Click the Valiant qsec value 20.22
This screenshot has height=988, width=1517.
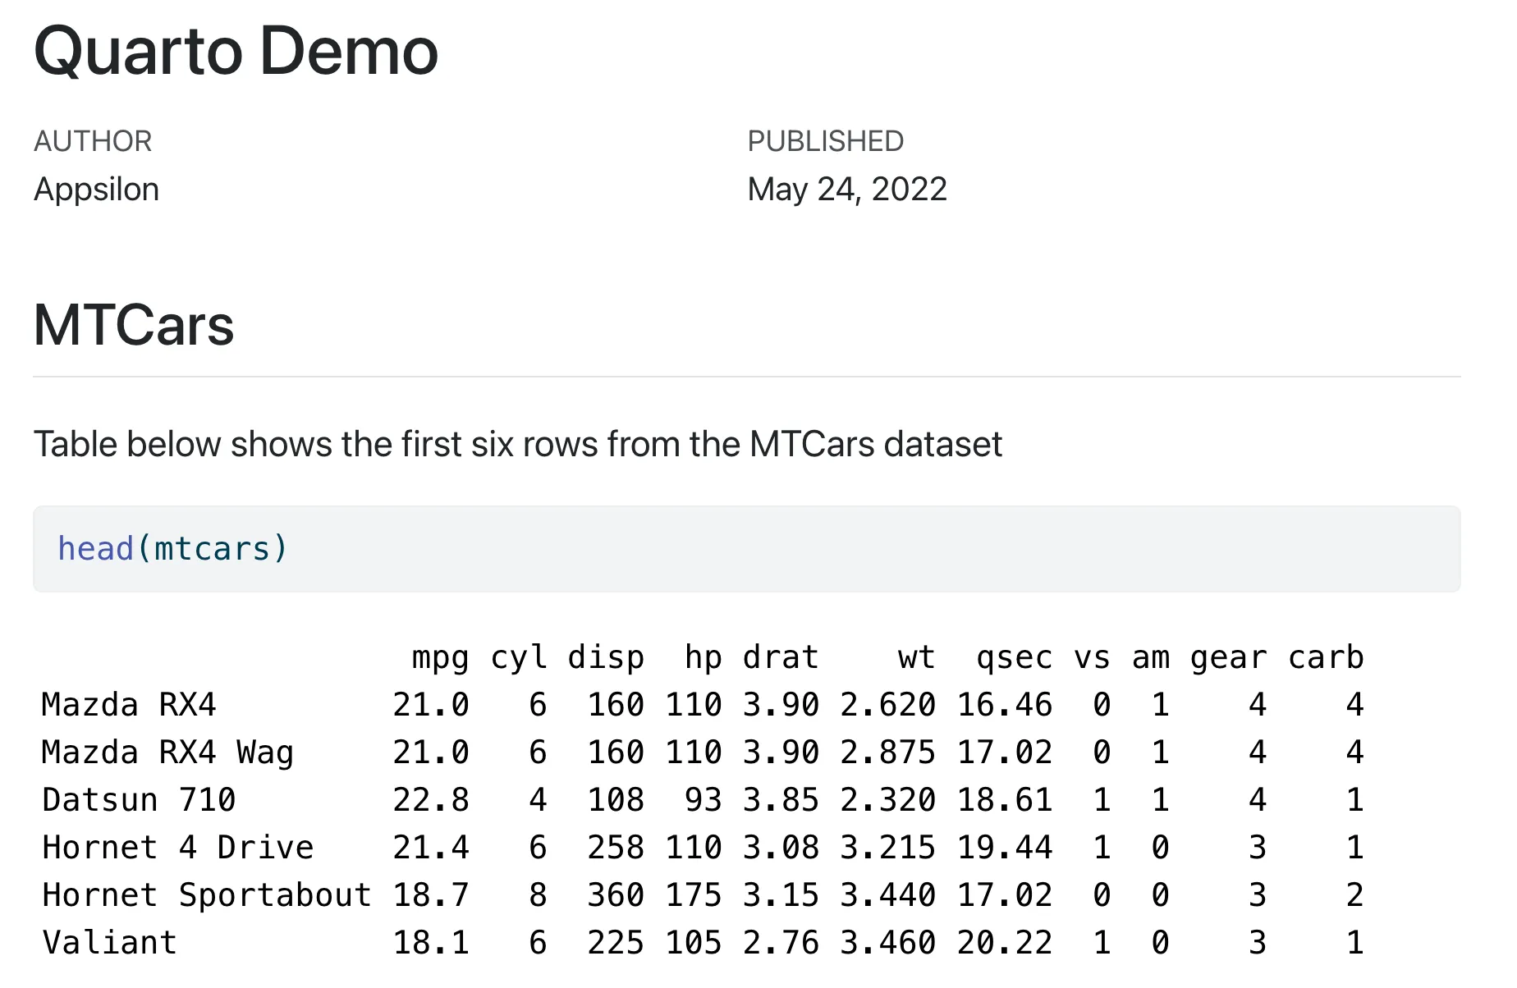(1005, 943)
